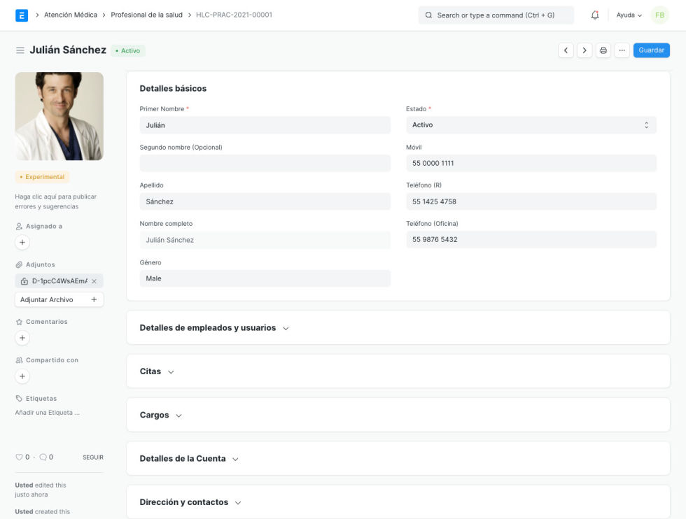The image size is (686, 519).
Task: Click the heart like icon
Action: pyautogui.click(x=19, y=457)
